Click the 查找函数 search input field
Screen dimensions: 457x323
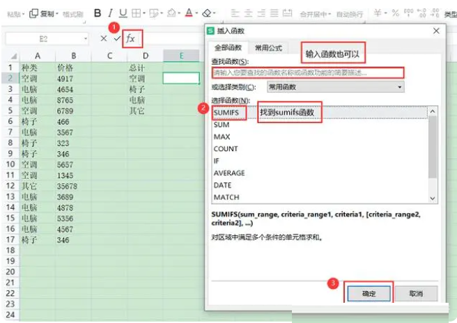(x=308, y=72)
